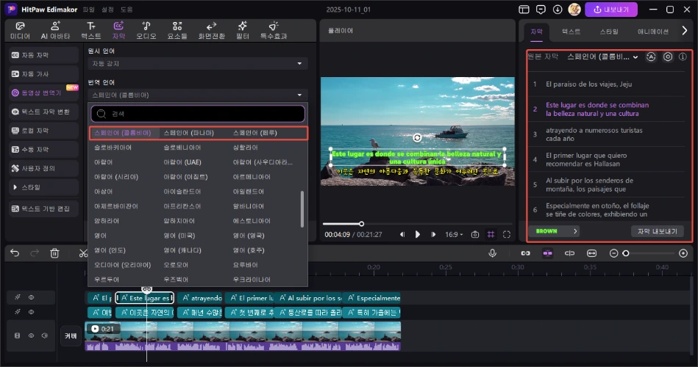Enter fullscreen preview mode
The image size is (698, 367).
(x=508, y=234)
